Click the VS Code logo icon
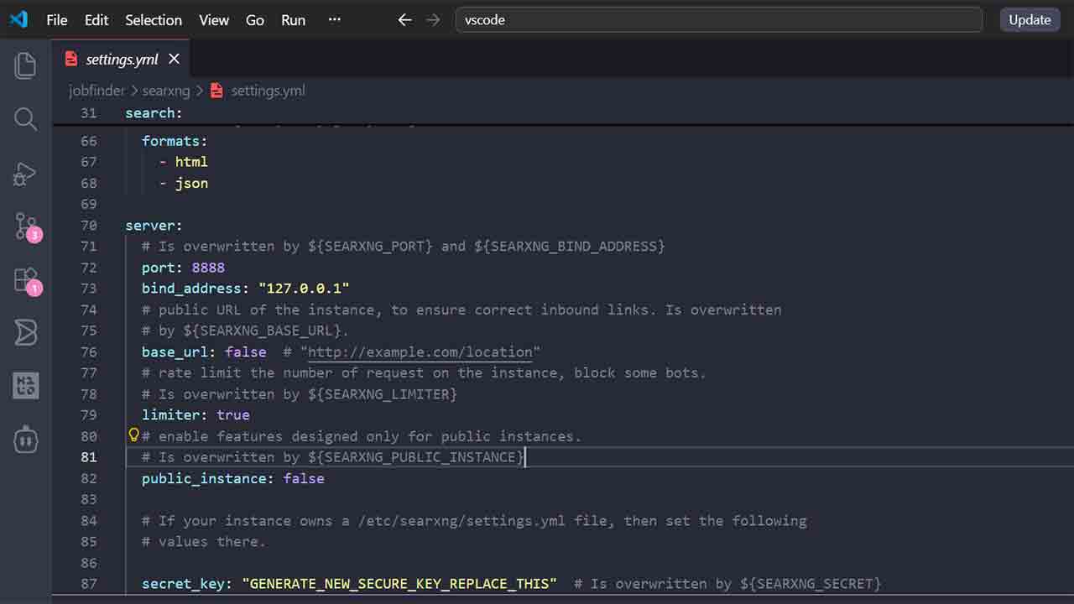Viewport: 1074px width, 604px height. click(x=18, y=19)
